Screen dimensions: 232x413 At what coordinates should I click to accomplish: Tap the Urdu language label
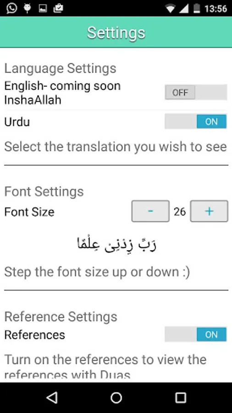click(17, 122)
